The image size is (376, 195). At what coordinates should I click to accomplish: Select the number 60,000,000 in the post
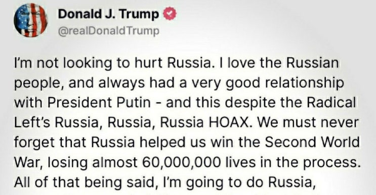(181, 163)
